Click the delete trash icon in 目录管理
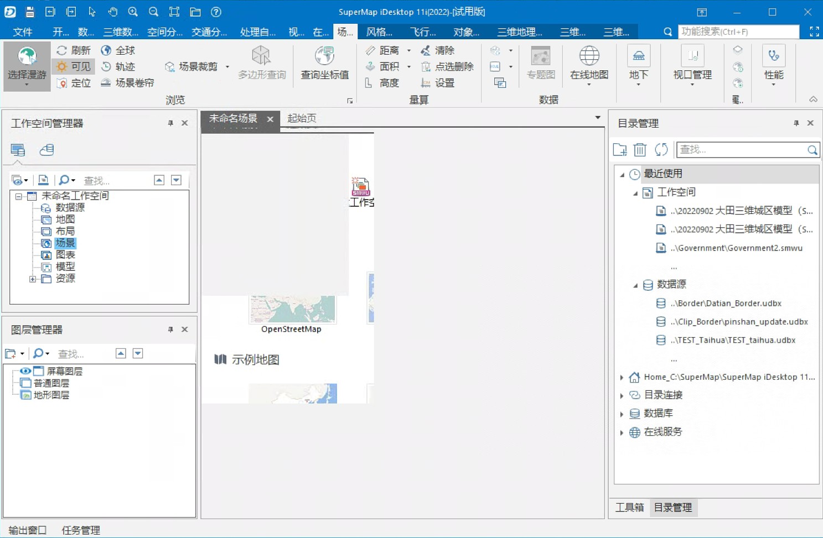Viewport: 823px width, 538px height. point(640,149)
